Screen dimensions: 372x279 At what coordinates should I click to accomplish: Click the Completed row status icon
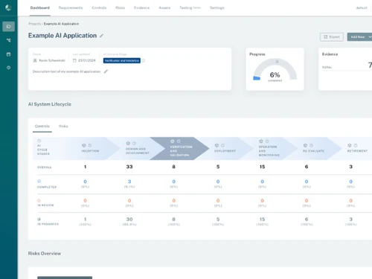(x=39, y=182)
